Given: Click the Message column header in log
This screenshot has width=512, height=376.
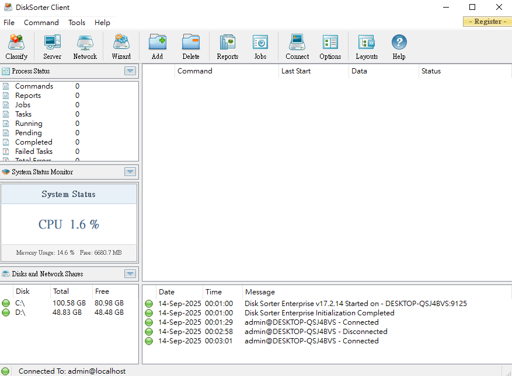Looking at the screenshot, I should coord(377,292).
